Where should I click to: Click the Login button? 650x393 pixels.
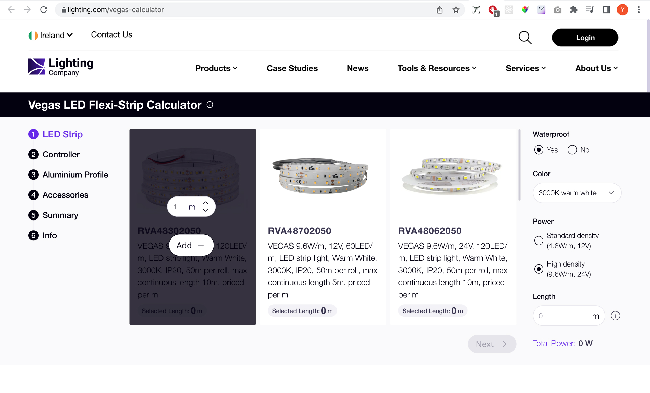tap(585, 38)
